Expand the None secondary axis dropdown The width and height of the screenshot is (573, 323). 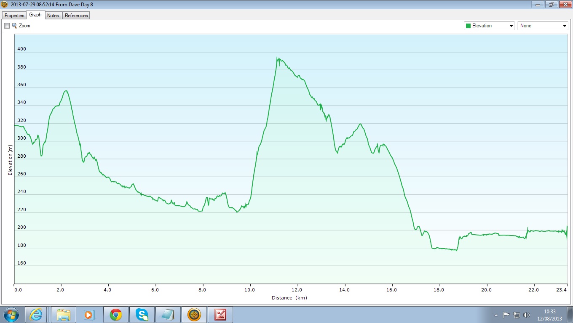pyautogui.click(x=543, y=26)
